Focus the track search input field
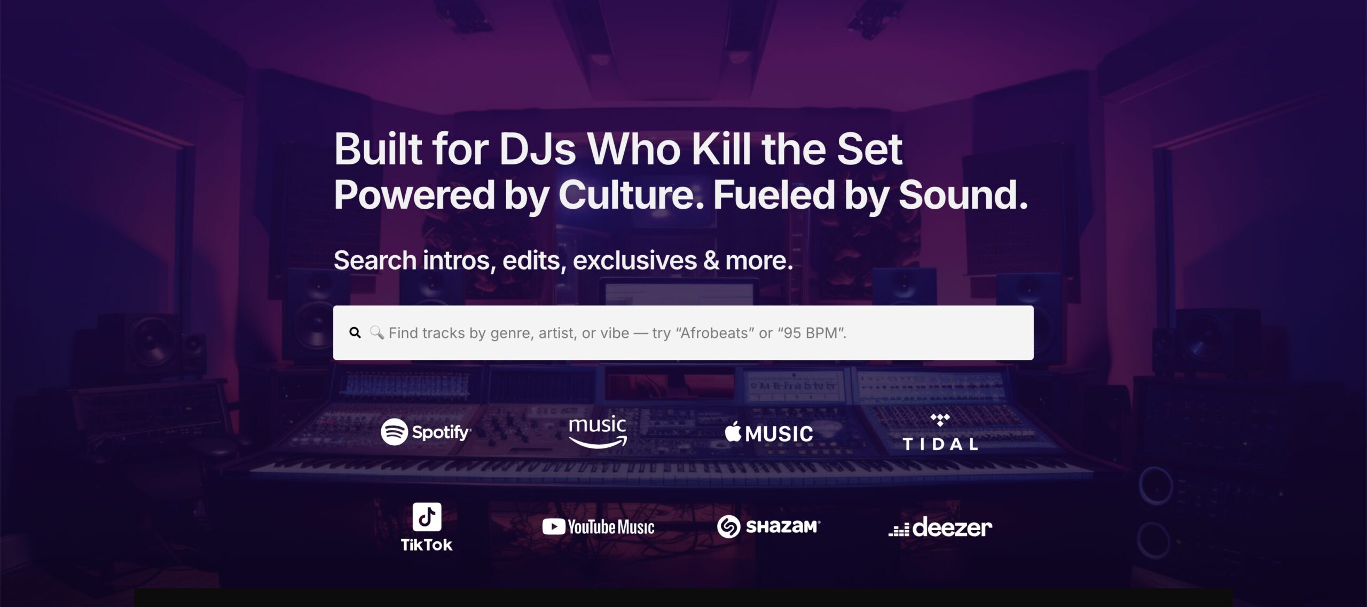 pos(683,333)
